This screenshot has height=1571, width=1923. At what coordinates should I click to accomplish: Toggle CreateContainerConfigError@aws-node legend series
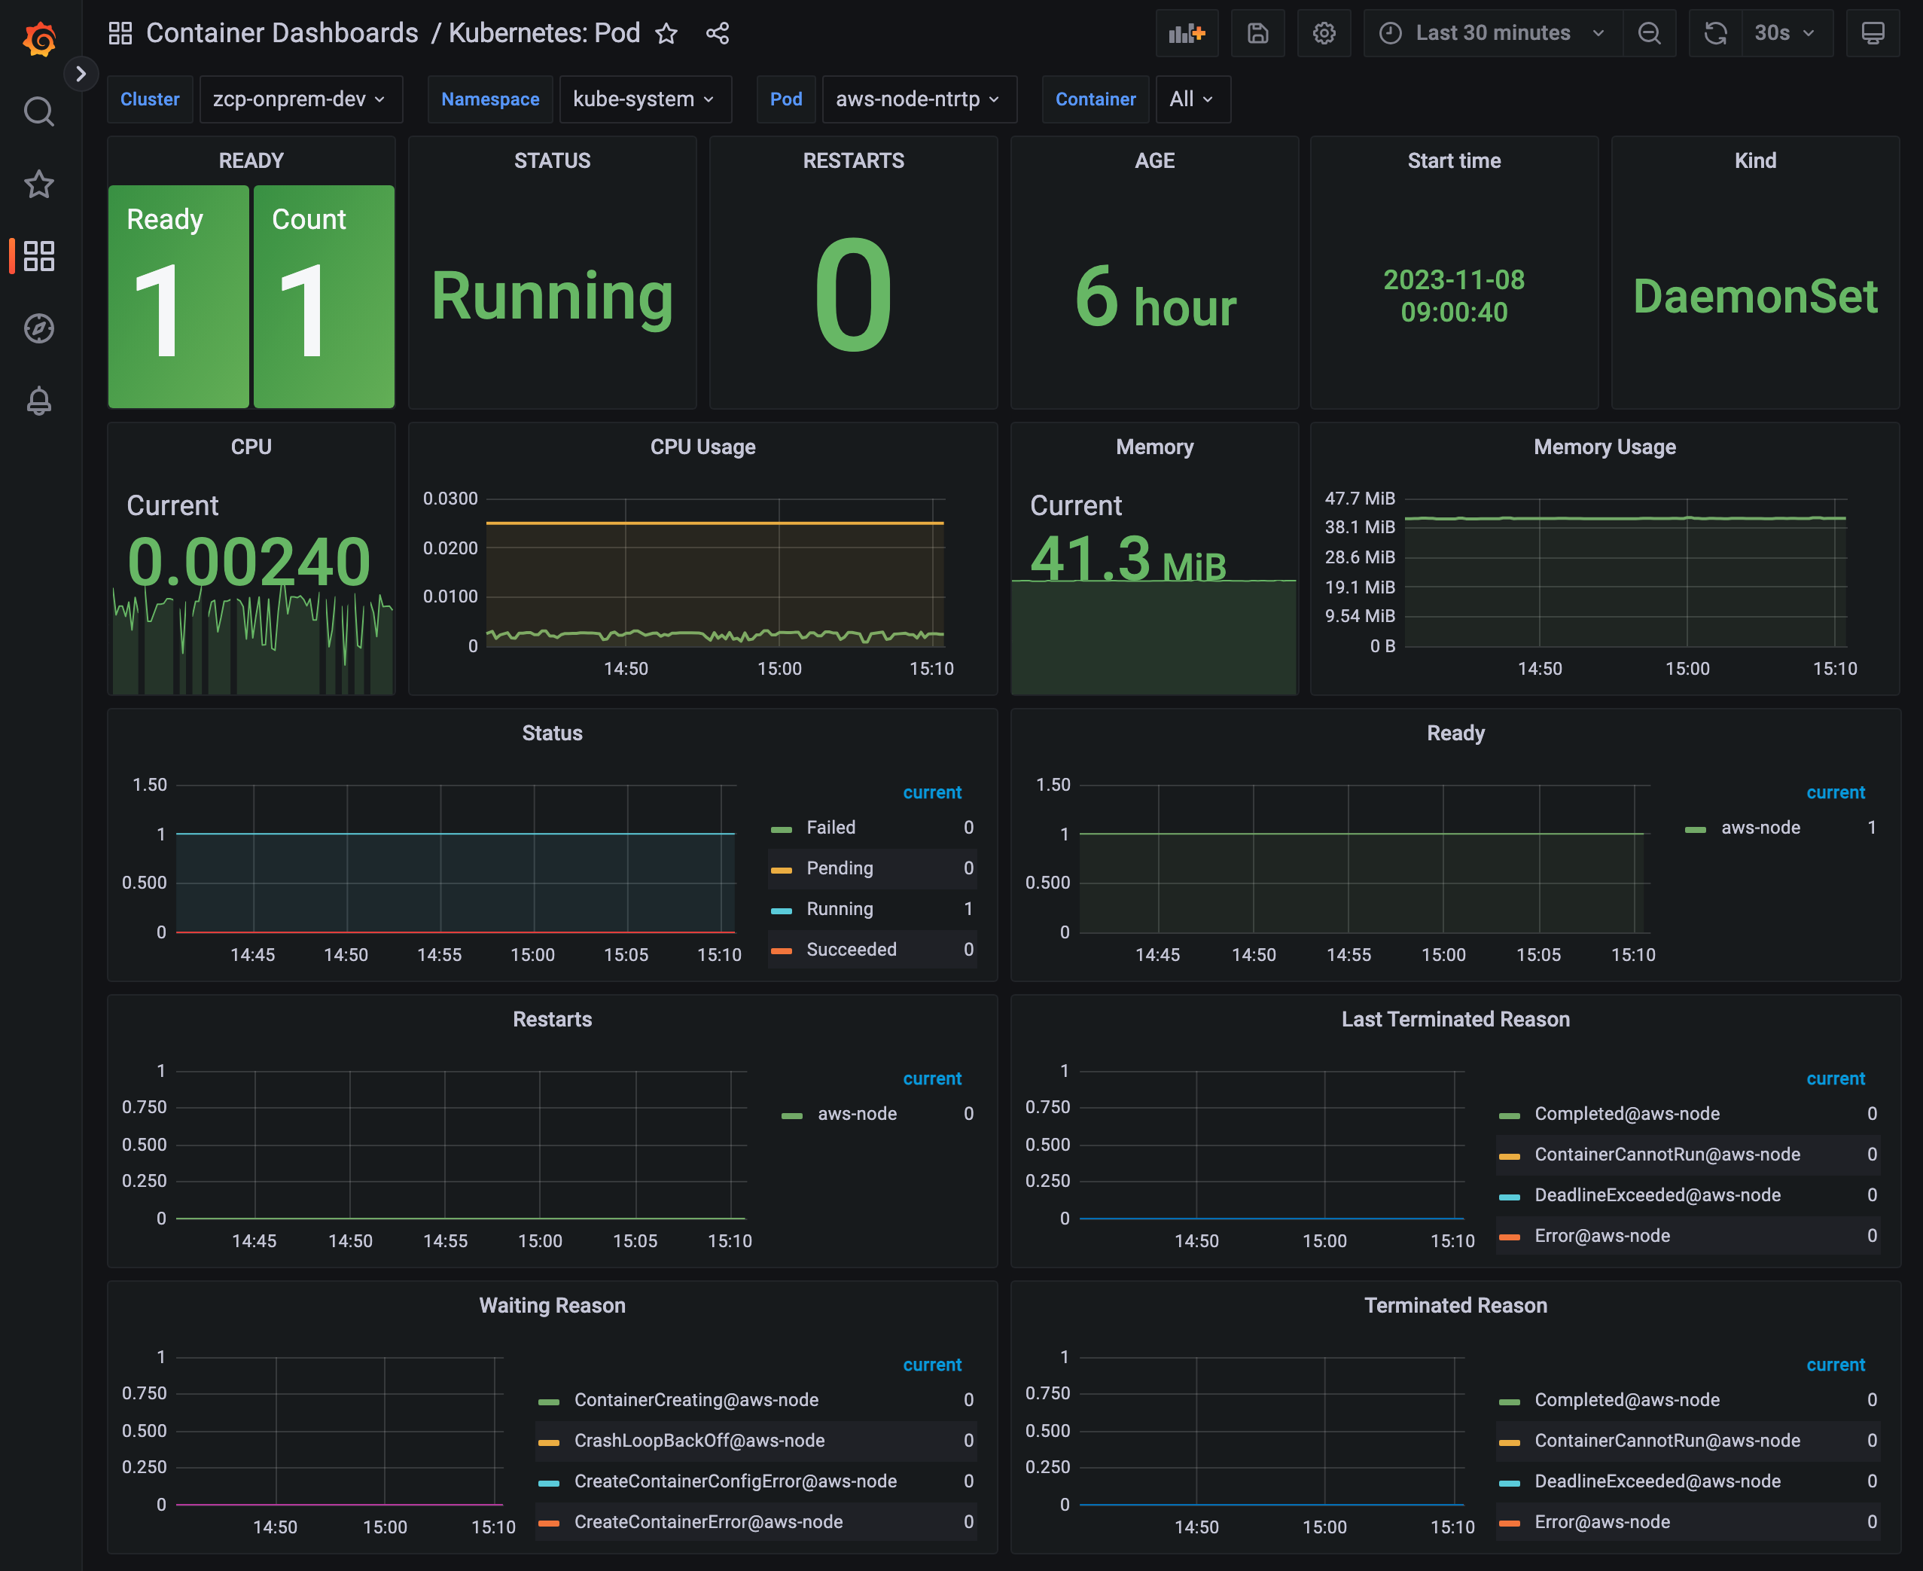coord(736,1481)
